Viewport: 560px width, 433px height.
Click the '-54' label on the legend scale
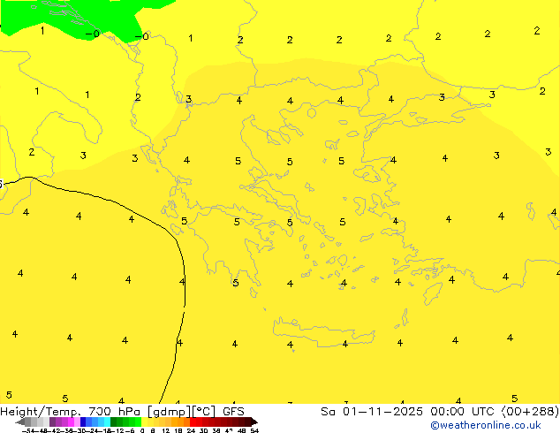(28, 430)
